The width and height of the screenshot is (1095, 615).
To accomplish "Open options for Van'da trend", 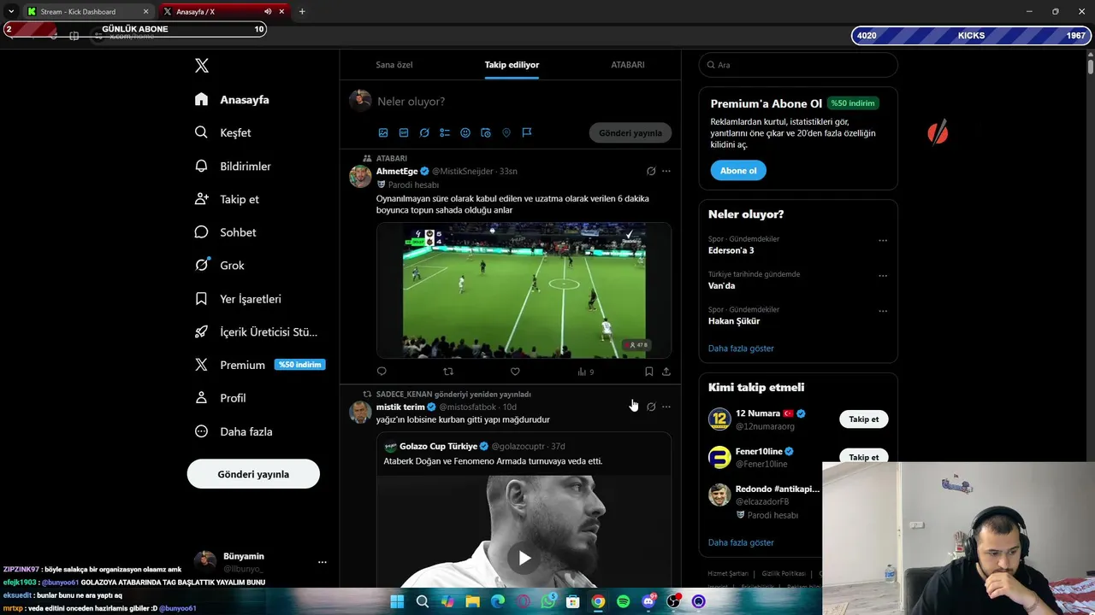I will click(x=883, y=276).
